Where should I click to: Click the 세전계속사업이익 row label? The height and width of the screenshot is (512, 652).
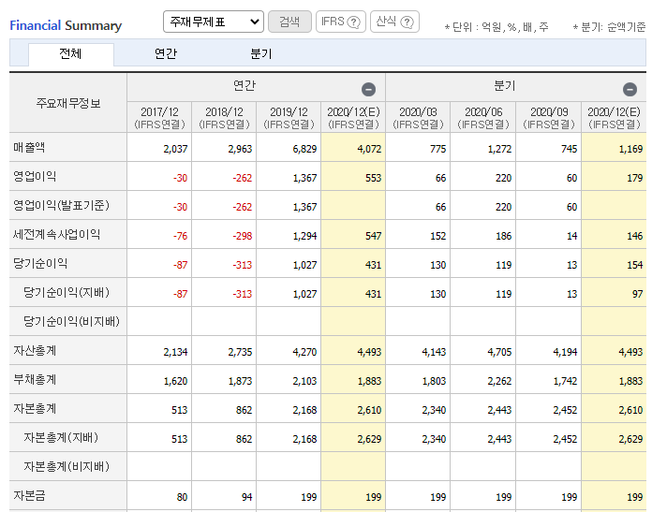click(56, 234)
